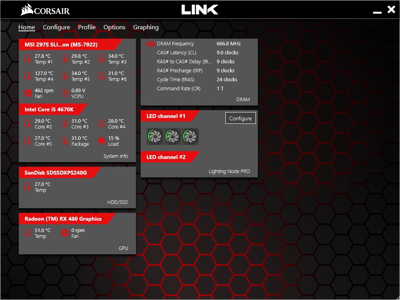Click the 31.0 °C Package reading

[79, 138]
